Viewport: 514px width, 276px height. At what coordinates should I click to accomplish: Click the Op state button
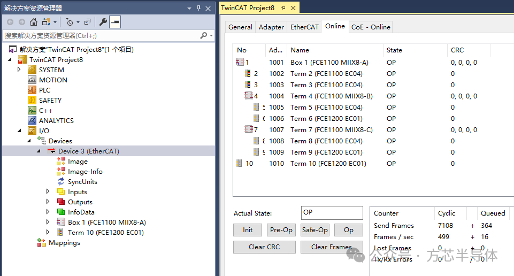pos(348,230)
